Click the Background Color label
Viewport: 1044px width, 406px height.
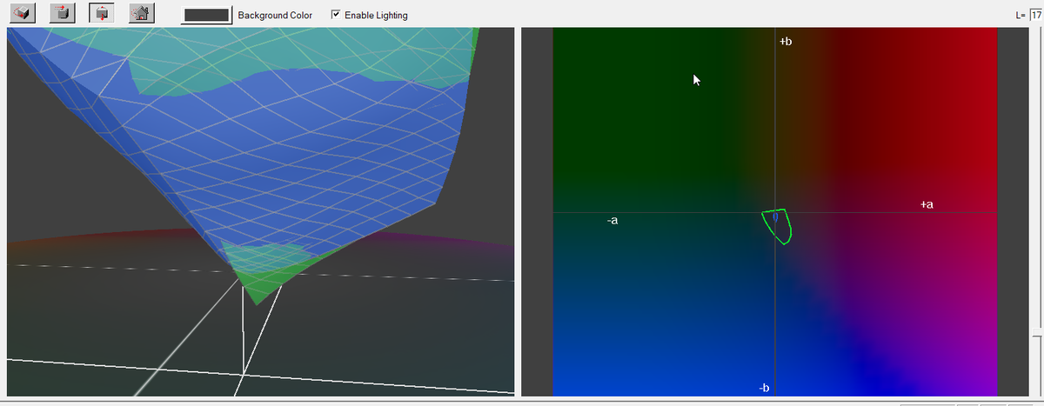click(x=275, y=16)
